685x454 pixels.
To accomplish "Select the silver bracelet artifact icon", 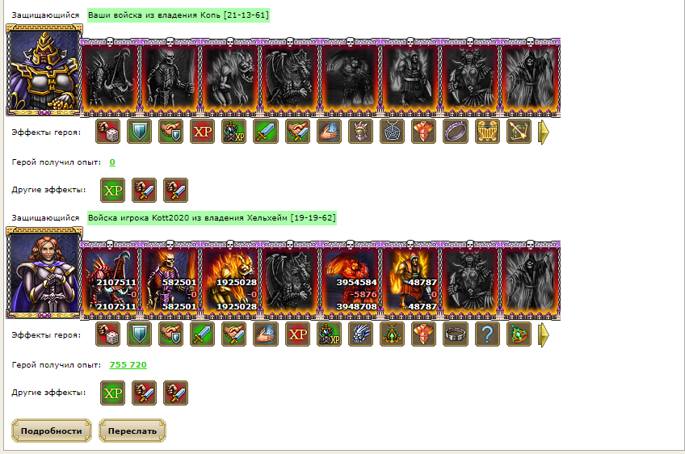I will (x=456, y=334).
